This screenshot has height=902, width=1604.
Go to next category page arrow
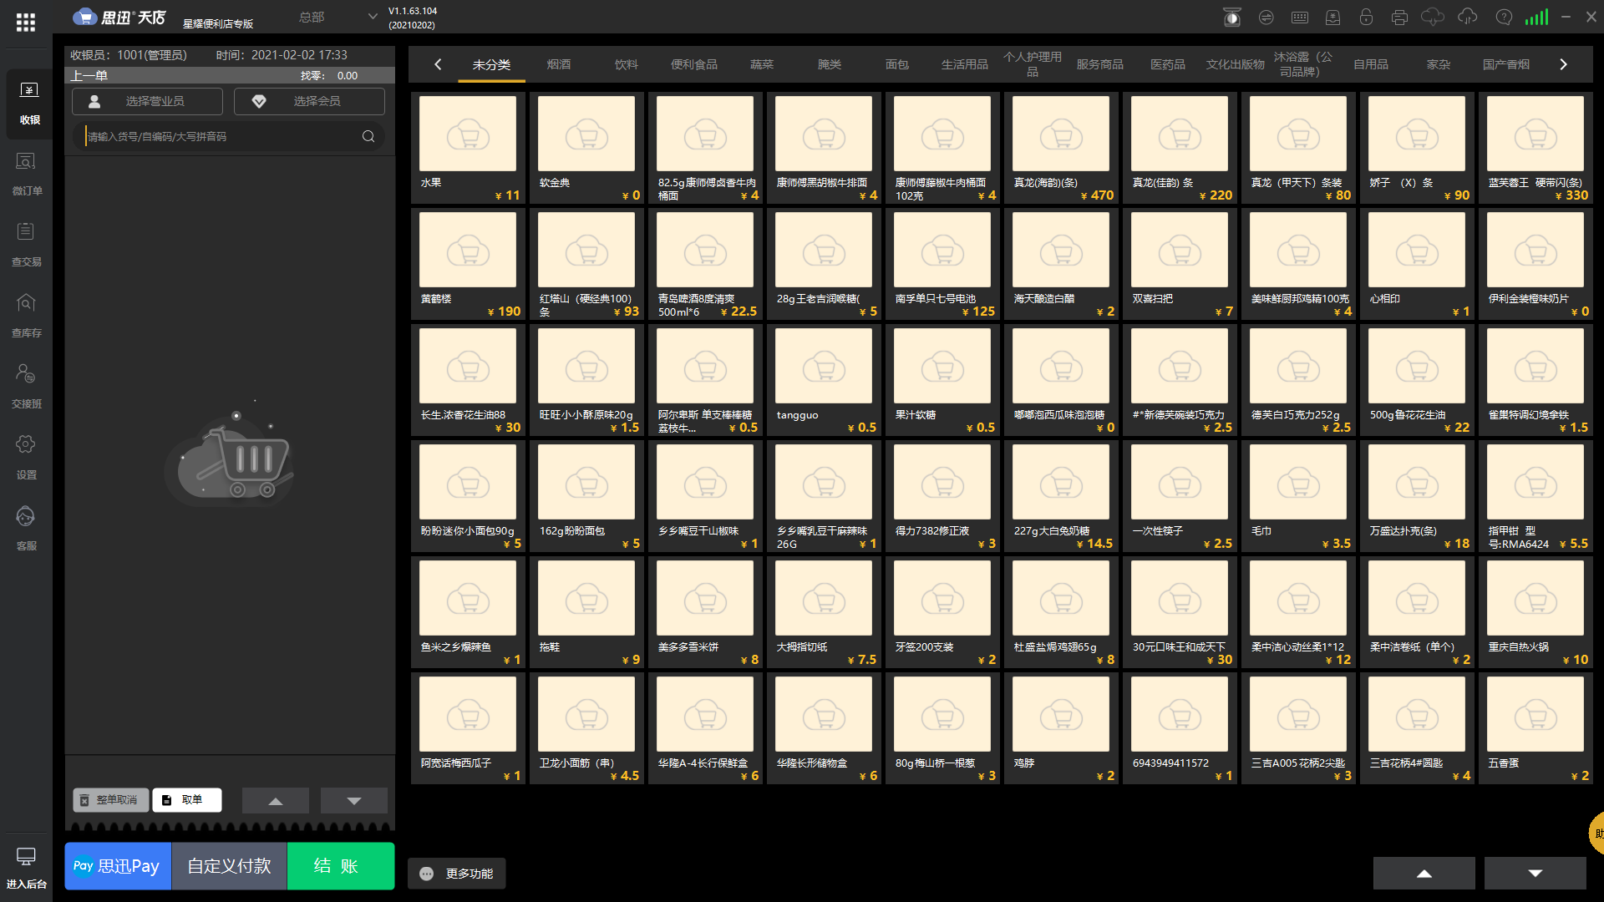point(1564,64)
